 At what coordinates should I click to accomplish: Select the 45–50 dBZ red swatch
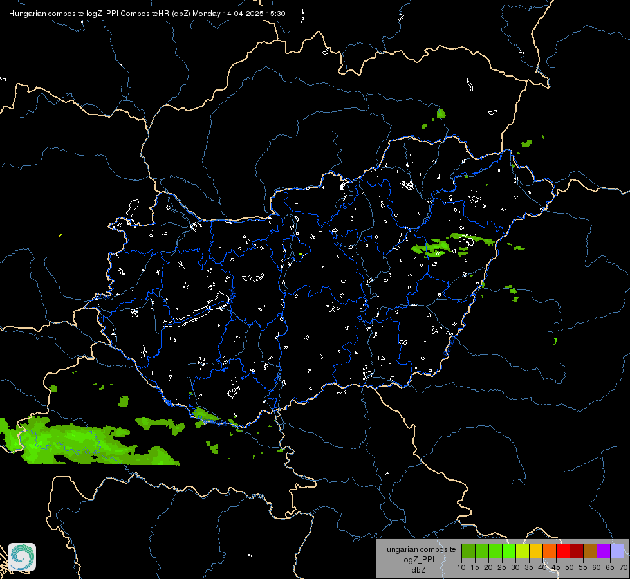(x=563, y=551)
